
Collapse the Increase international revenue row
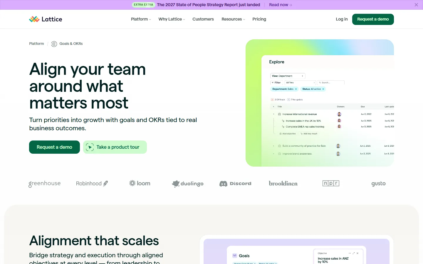coord(273,114)
